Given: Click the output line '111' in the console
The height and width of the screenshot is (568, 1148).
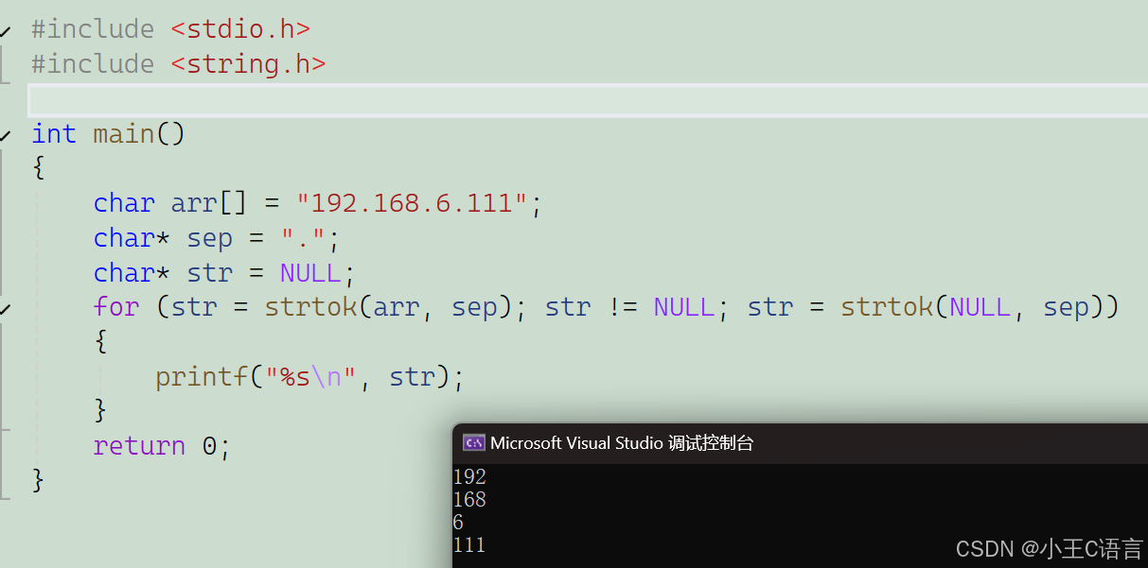Looking at the screenshot, I should click(469, 545).
